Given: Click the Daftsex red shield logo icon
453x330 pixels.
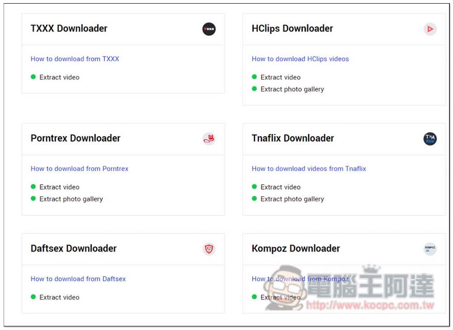Looking at the screenshot, I should tap(209, 249).
